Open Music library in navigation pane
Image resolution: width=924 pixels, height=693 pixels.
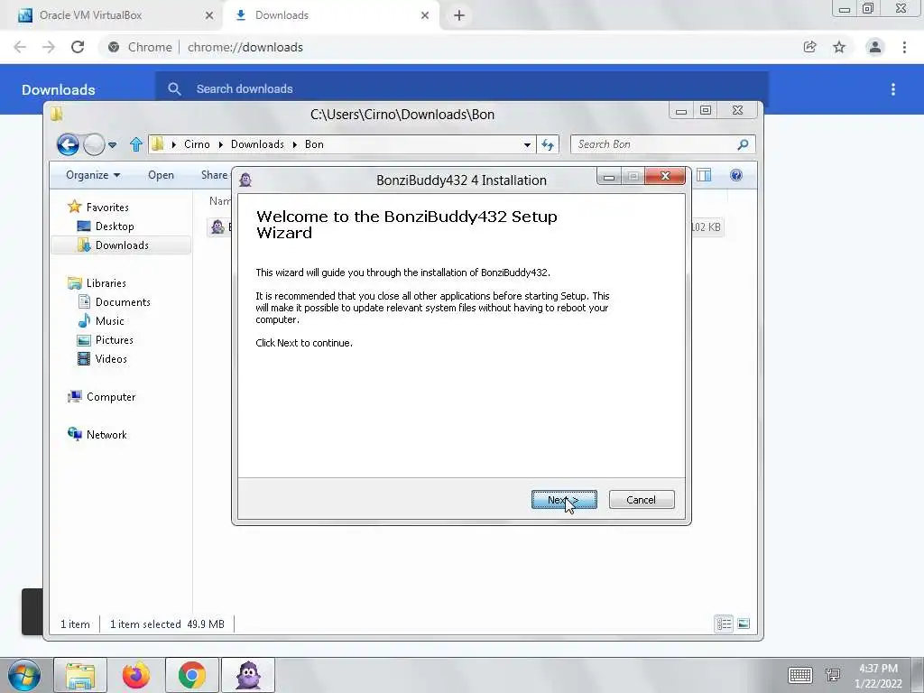(x=109, y=321)
